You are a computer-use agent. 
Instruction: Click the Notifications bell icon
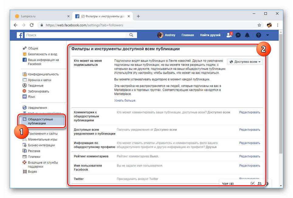point(247,35)
